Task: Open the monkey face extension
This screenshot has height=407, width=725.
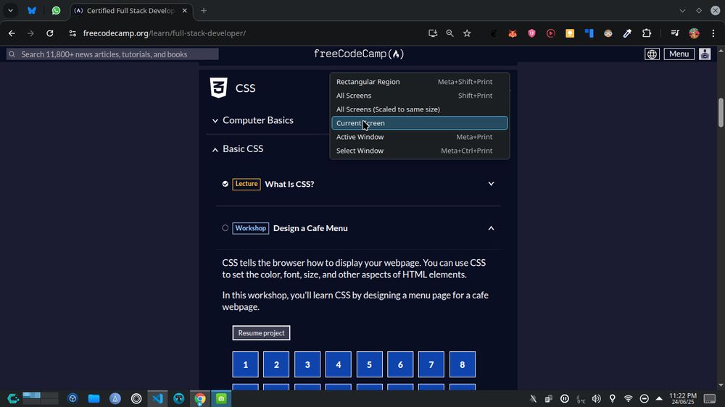Action: coord(608,33)
